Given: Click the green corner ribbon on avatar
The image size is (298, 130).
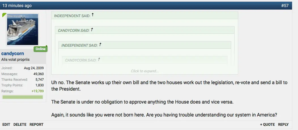Looking at the screenshot, I should pyautogui.click(x=4, y=15).
